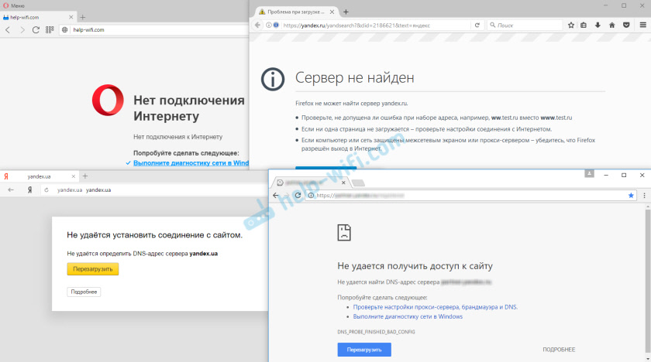The width and height of the screenshot is (651, 362).
Task: Click the yellow Перезагрузить button
Action: [x=93, y=269]
